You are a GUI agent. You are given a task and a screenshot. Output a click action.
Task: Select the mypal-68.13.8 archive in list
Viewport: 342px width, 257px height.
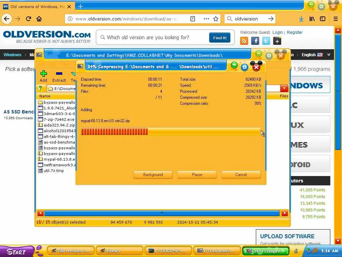click(56, 159)
